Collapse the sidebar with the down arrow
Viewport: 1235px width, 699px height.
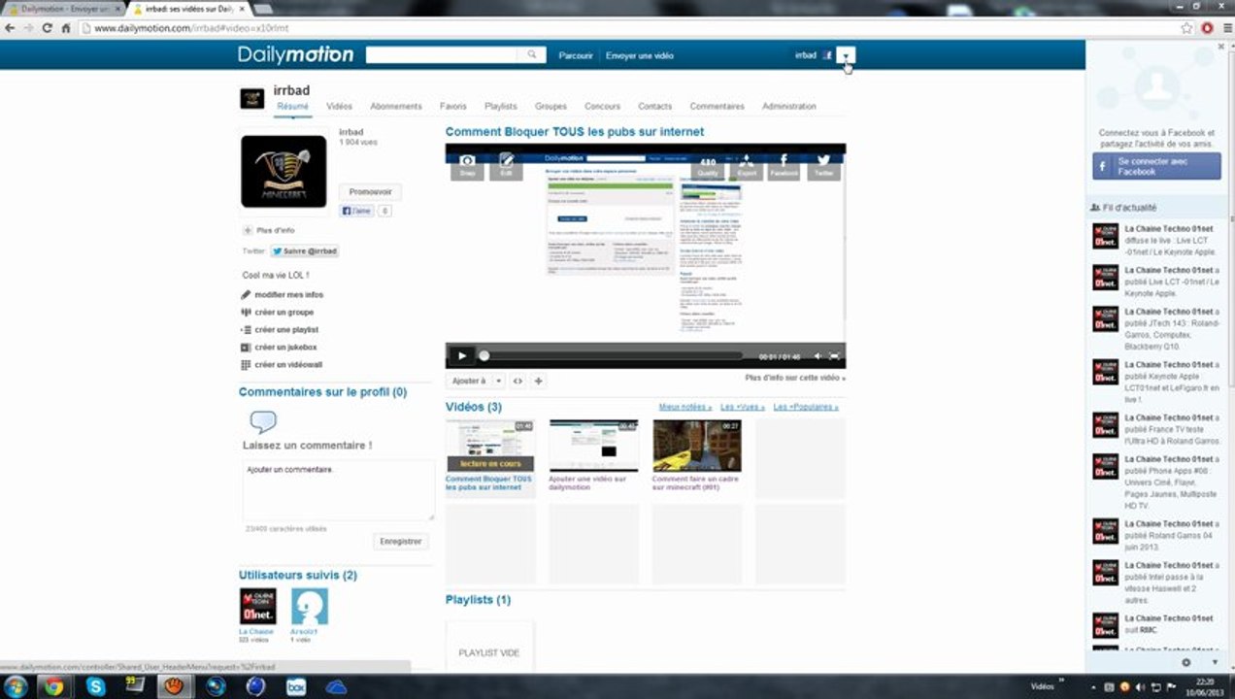point(1214,662)
